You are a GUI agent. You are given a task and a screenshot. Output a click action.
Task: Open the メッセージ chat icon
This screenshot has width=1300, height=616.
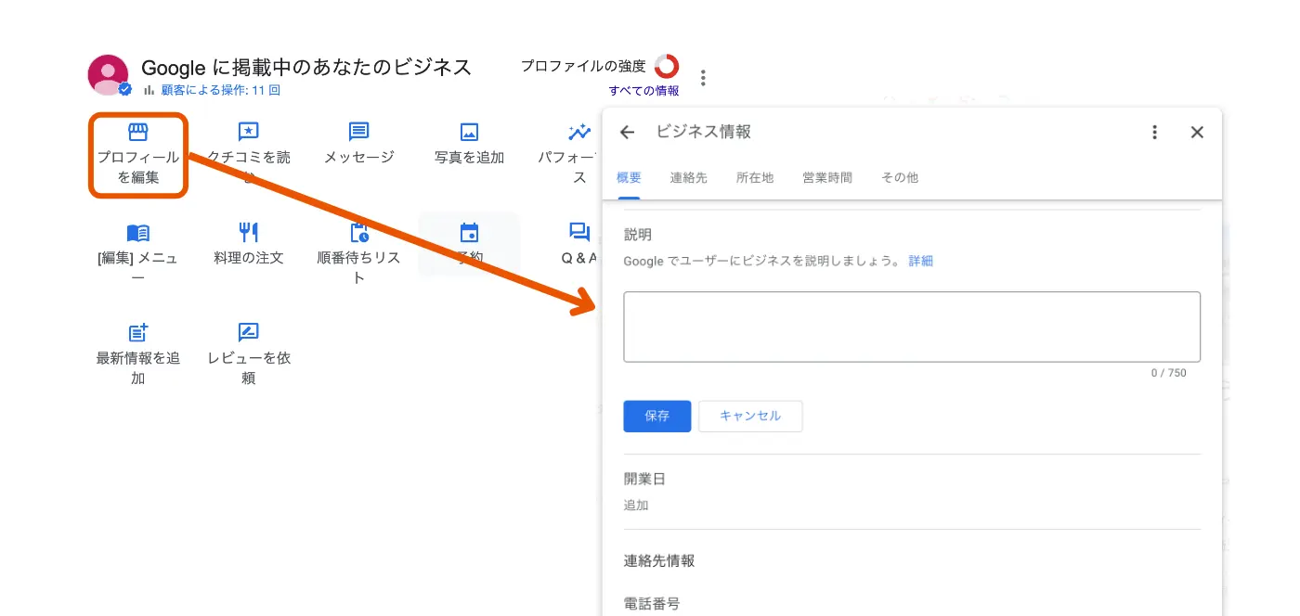coord(358,132)
